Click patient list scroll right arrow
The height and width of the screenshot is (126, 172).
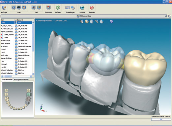pyautogui.click(x=31, y=76)
